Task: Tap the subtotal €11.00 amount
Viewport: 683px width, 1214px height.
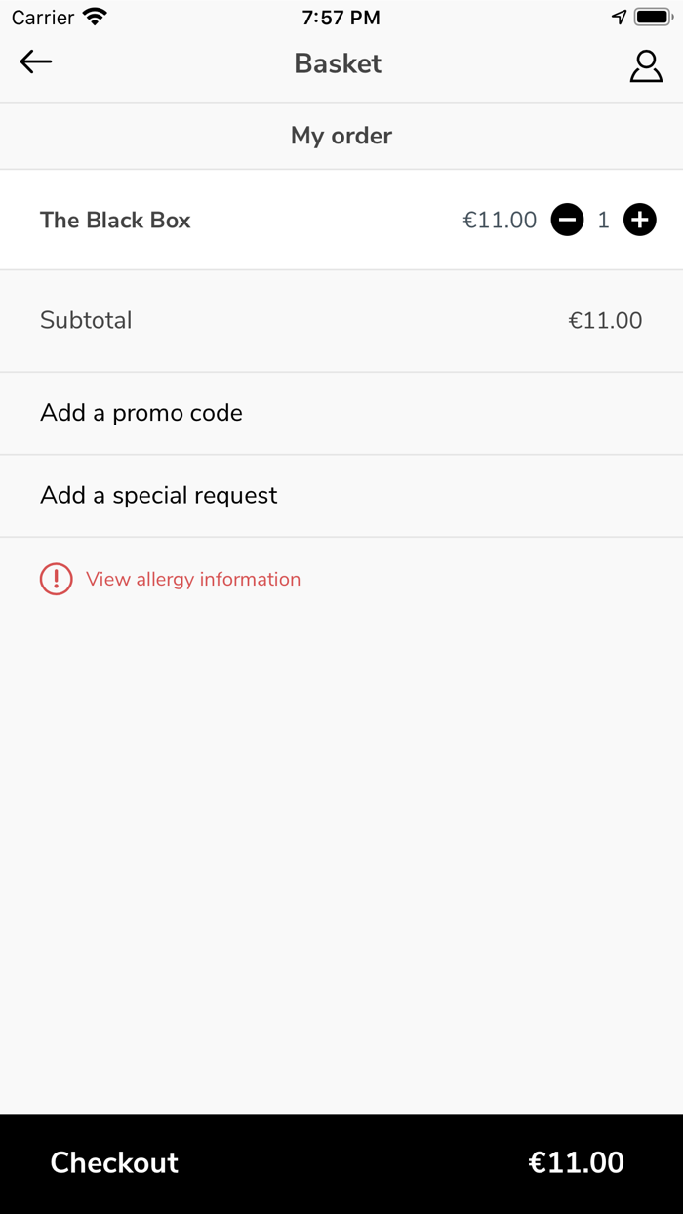Action: pos(605,320)
